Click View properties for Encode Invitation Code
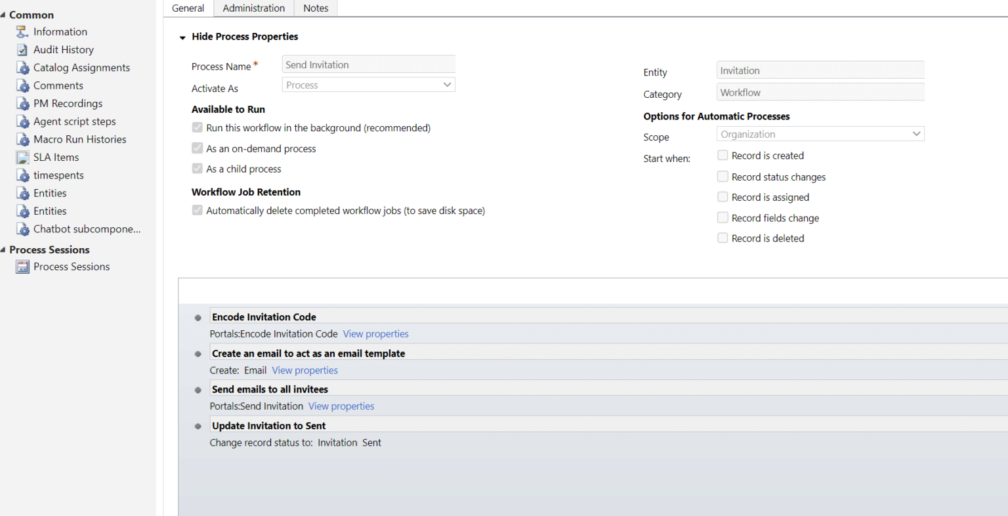The height and width of the screenshot is (516, 1008). tap(375, 333)
